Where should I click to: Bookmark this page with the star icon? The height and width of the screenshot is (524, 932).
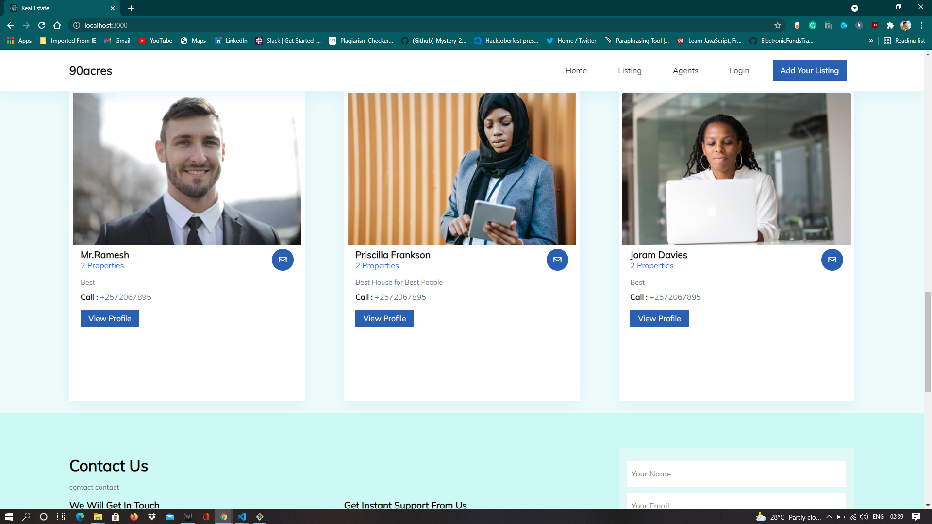coord(778,25)
